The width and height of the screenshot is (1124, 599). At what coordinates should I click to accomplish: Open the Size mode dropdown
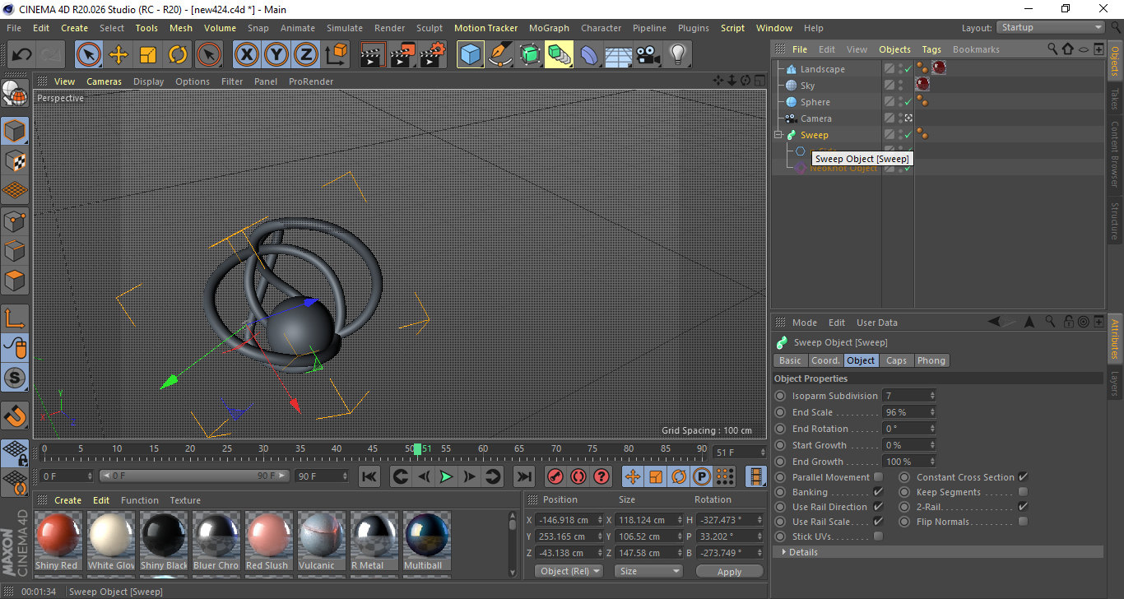tap(650, 571)
